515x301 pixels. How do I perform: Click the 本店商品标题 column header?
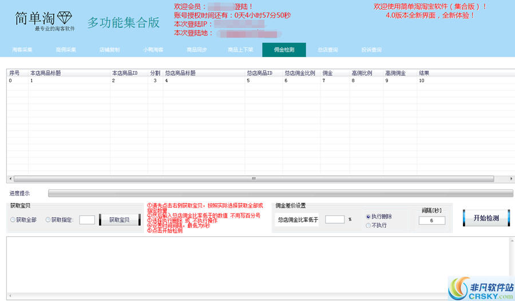(69, 73)
